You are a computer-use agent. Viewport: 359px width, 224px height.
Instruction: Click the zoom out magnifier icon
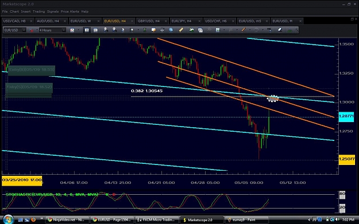pyautogui.click(x=114, y=30)
